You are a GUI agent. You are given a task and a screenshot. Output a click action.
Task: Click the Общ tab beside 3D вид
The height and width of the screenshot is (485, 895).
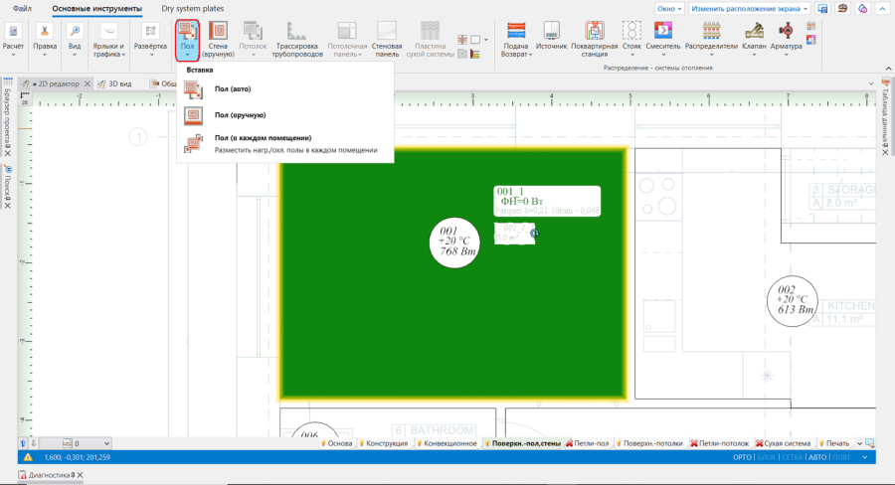[x=163, y=83]
